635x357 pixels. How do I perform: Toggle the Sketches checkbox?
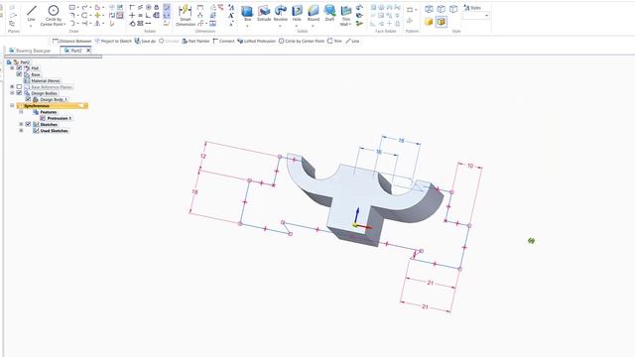tap(28, 124)
